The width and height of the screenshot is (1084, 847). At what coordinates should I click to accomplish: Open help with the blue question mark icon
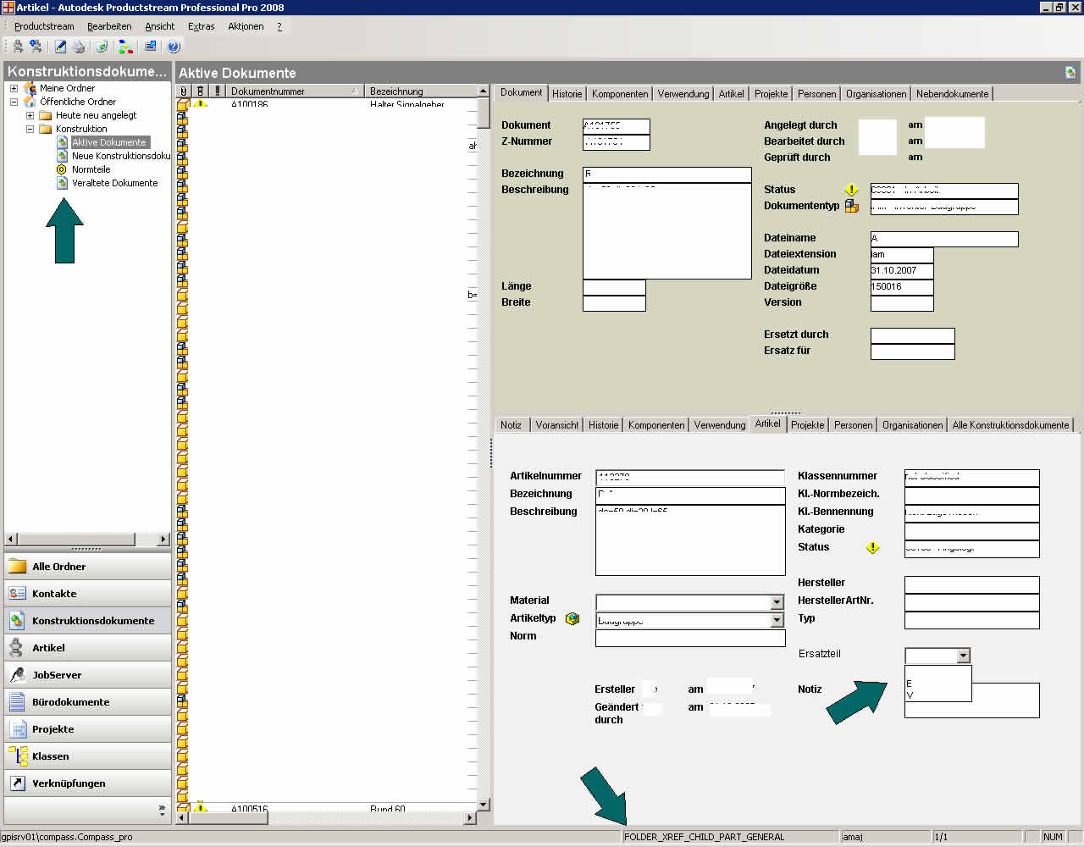click(x=174, y=47)
